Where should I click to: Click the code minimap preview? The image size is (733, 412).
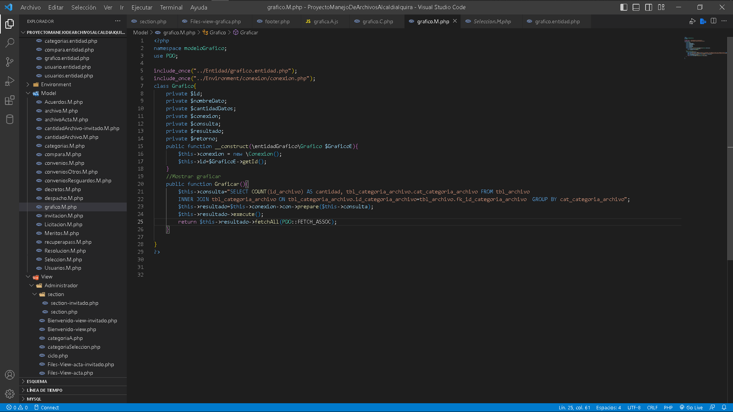pos(705,48)
